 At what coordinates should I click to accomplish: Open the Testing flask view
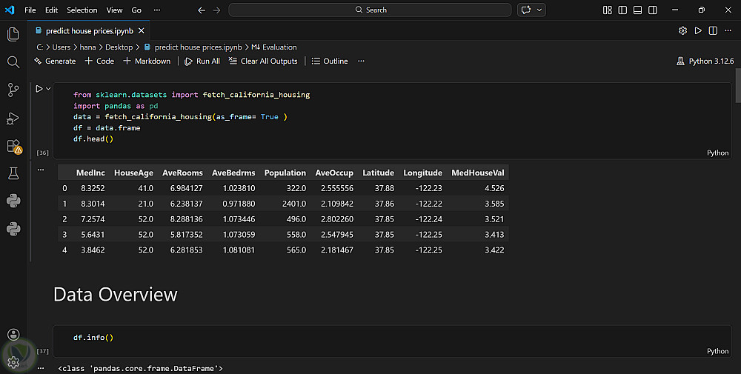coord(13,173)
